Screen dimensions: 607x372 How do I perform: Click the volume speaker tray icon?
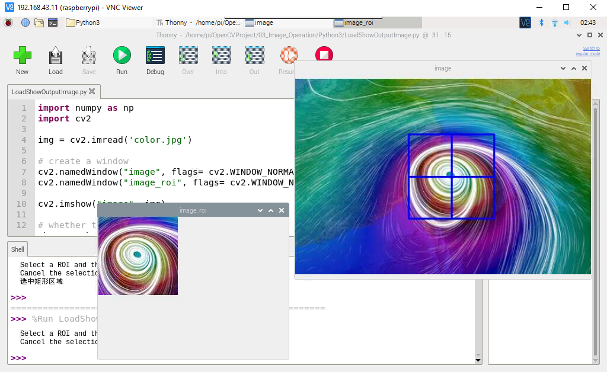pos(567,23)
